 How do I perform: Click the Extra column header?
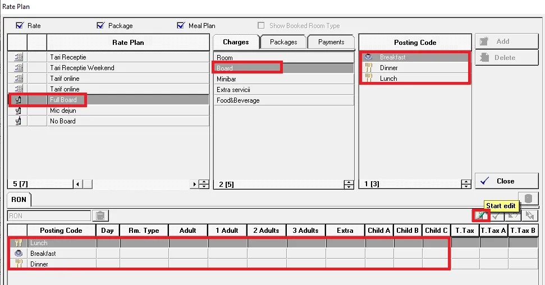[x=345, y=231]
